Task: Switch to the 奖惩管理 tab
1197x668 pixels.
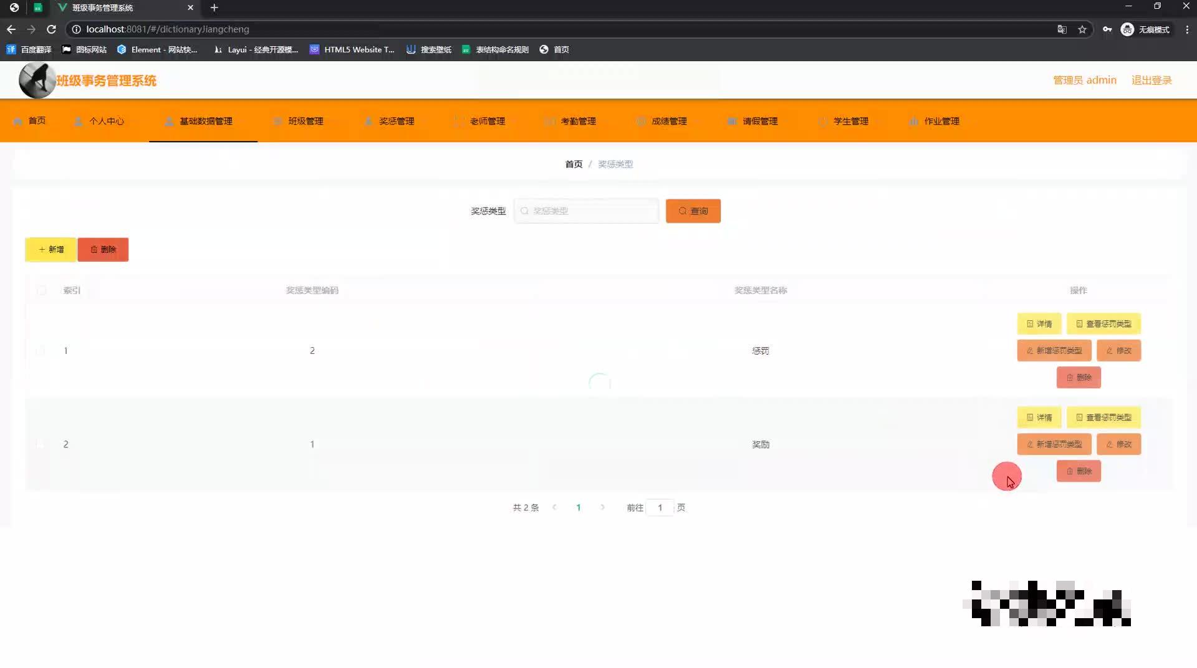Action: (x=398, y=121)
